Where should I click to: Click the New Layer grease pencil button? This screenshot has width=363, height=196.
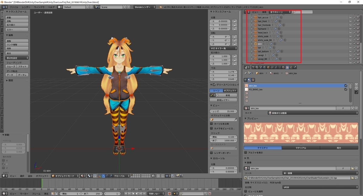coord(224,100)
